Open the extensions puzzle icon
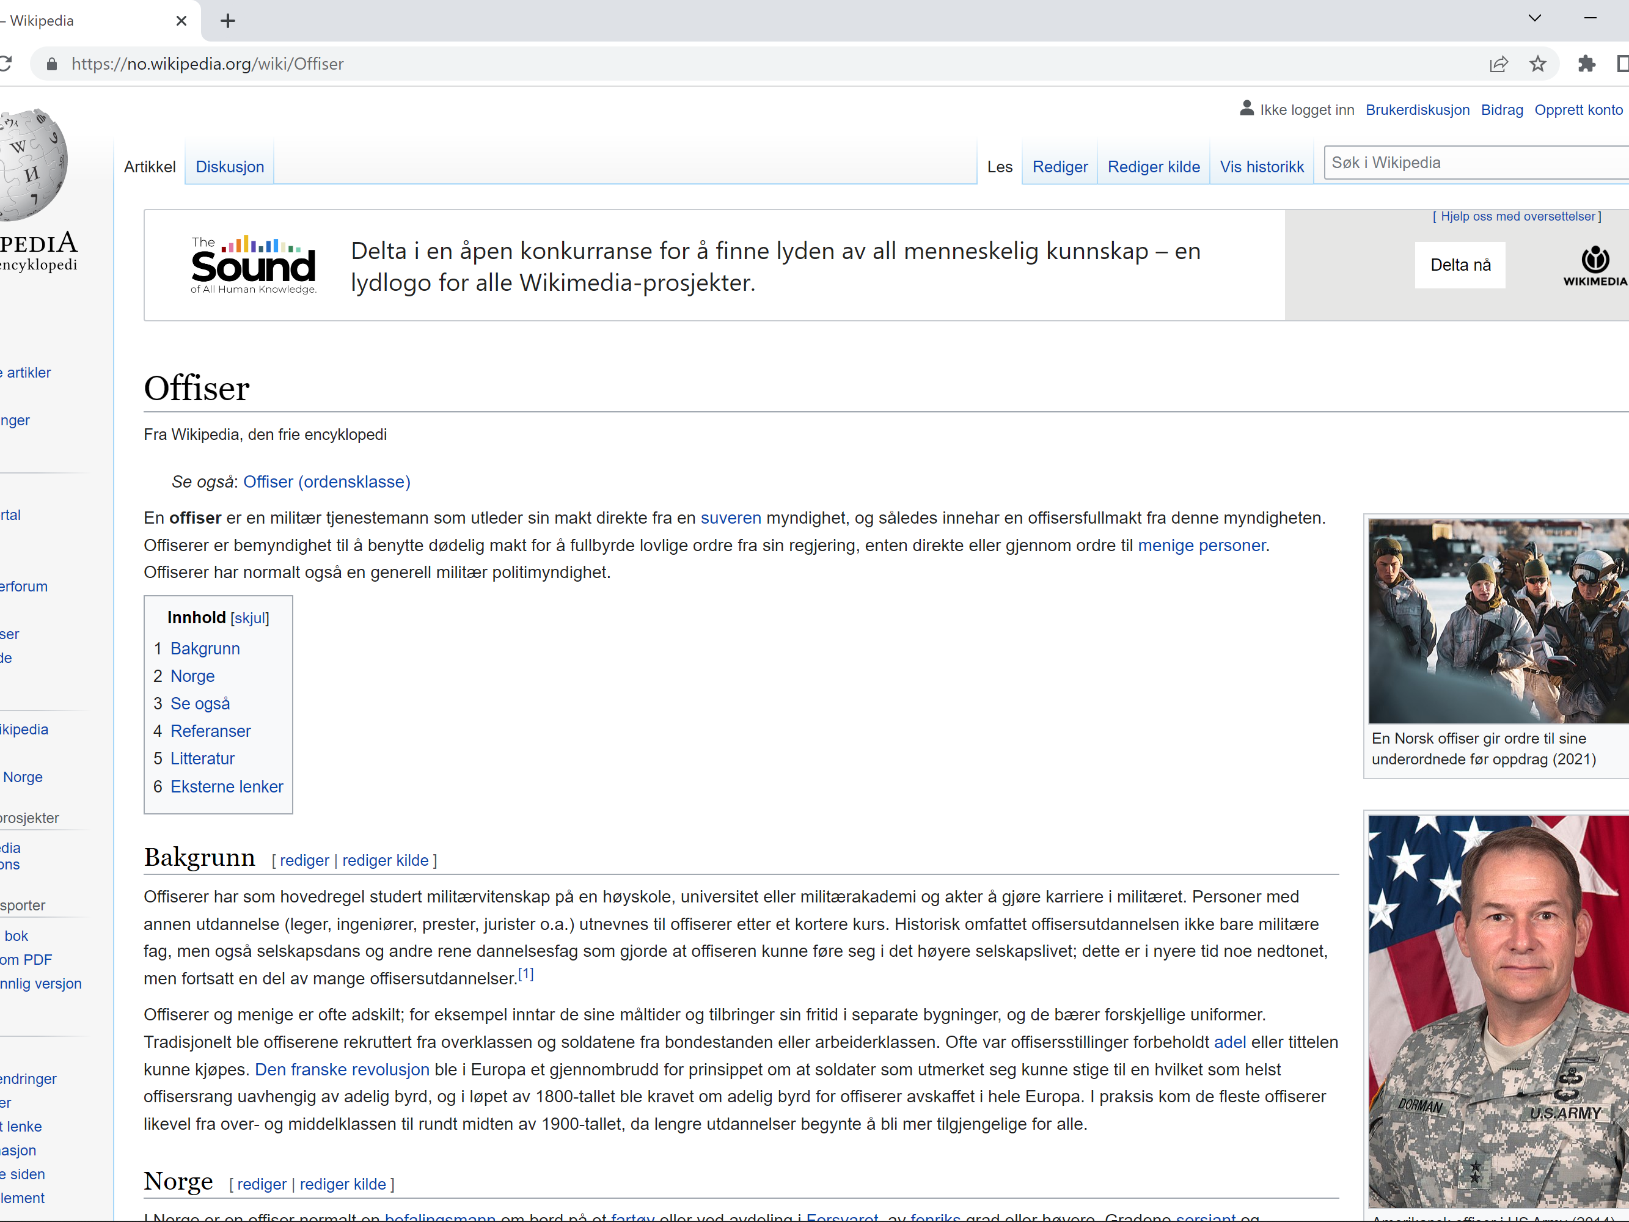 click(x=1586, y=64)
